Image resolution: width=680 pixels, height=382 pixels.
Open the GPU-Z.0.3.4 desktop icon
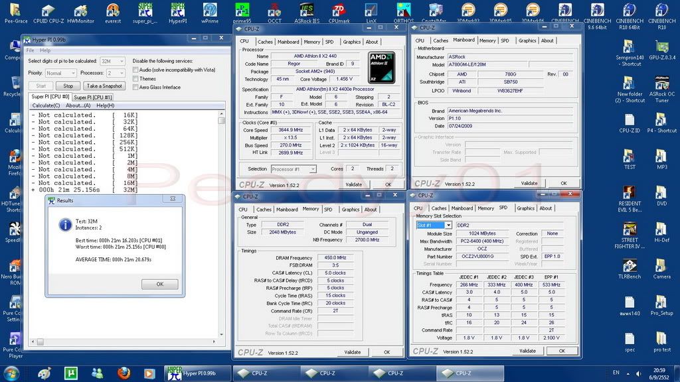pyautogui.click(x=662, y=50)
